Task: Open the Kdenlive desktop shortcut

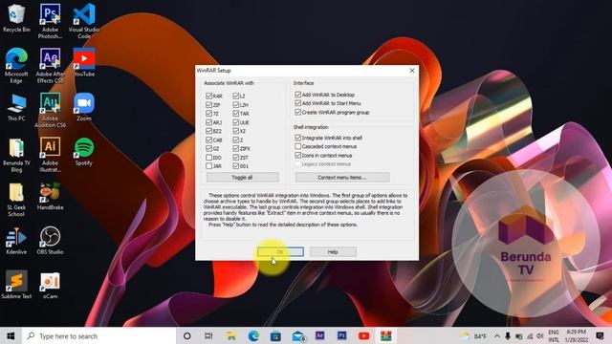Action: click(x=16, y=241)
